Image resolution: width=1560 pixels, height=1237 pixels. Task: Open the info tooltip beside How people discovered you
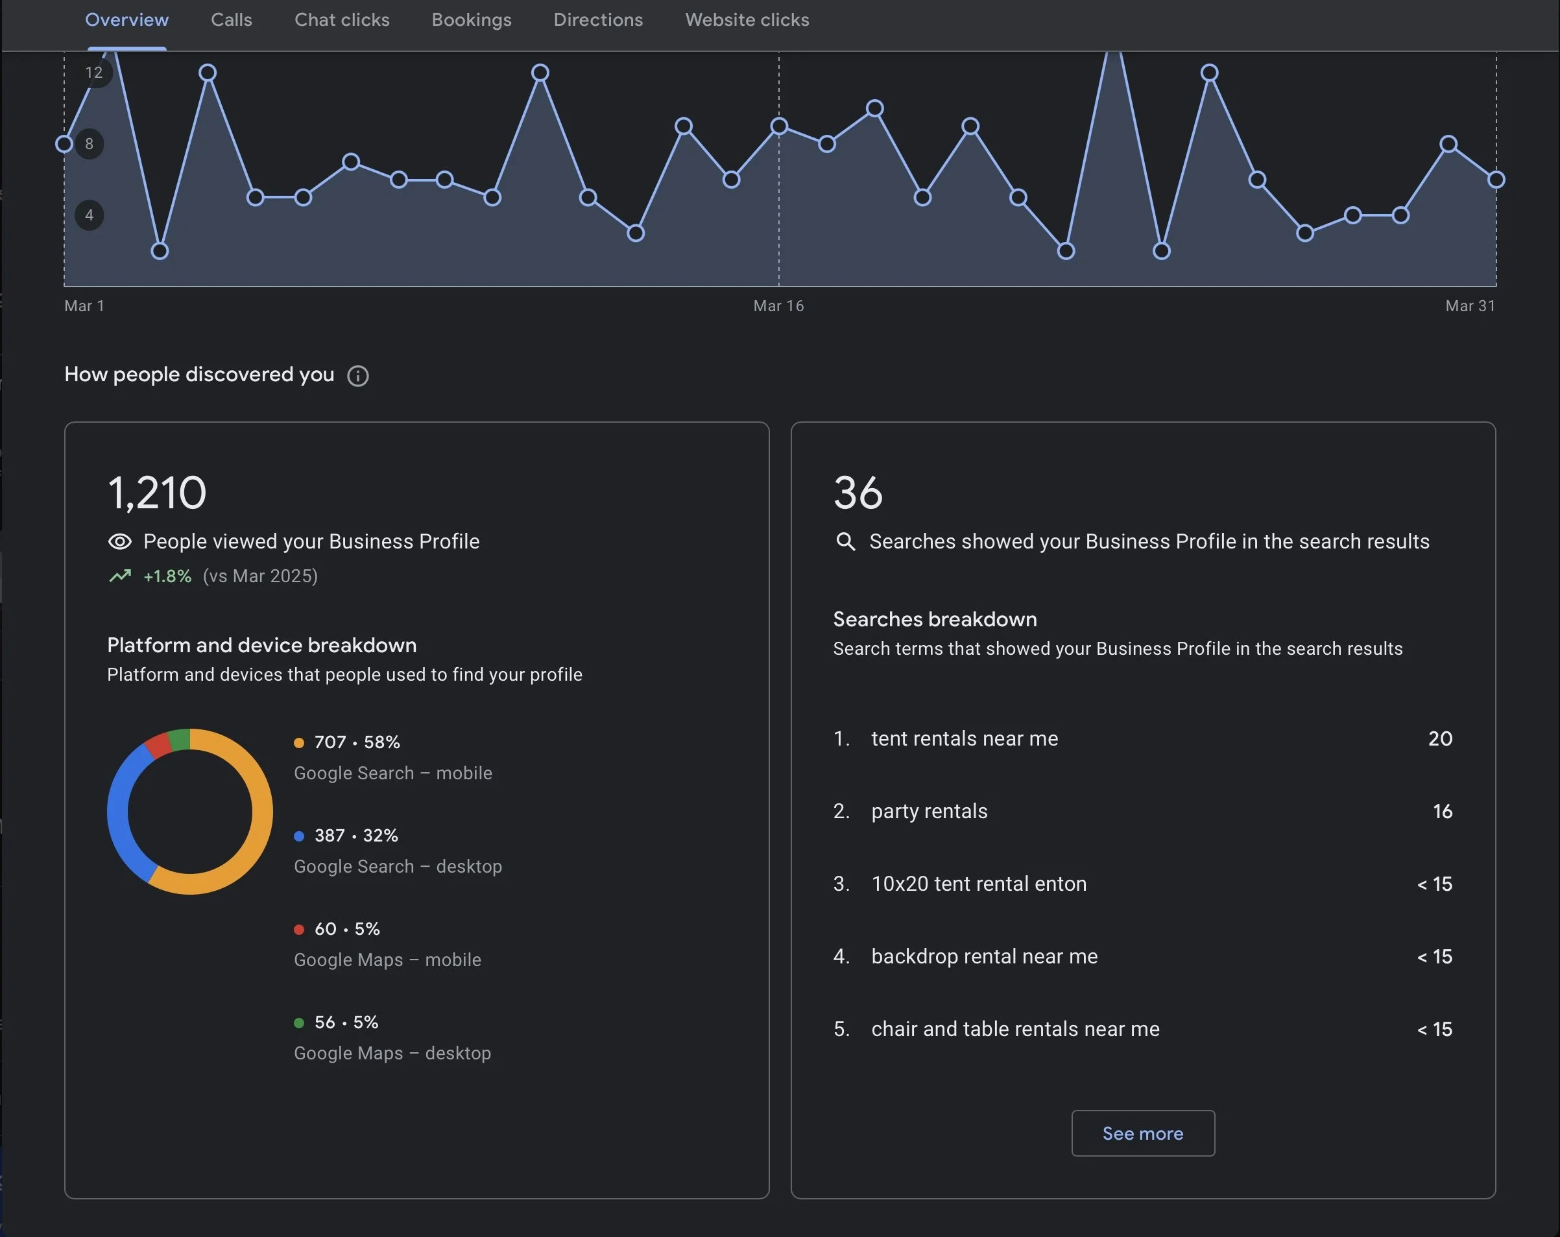(x=358, y=375)
